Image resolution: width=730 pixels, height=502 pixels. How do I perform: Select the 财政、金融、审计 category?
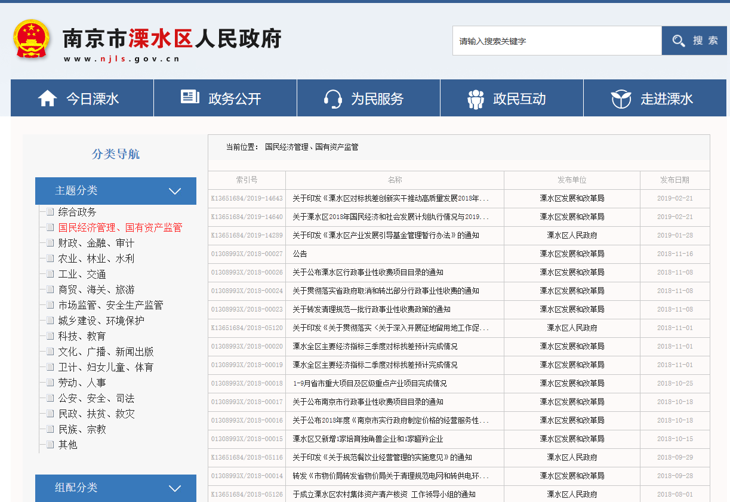click(96, 243)
